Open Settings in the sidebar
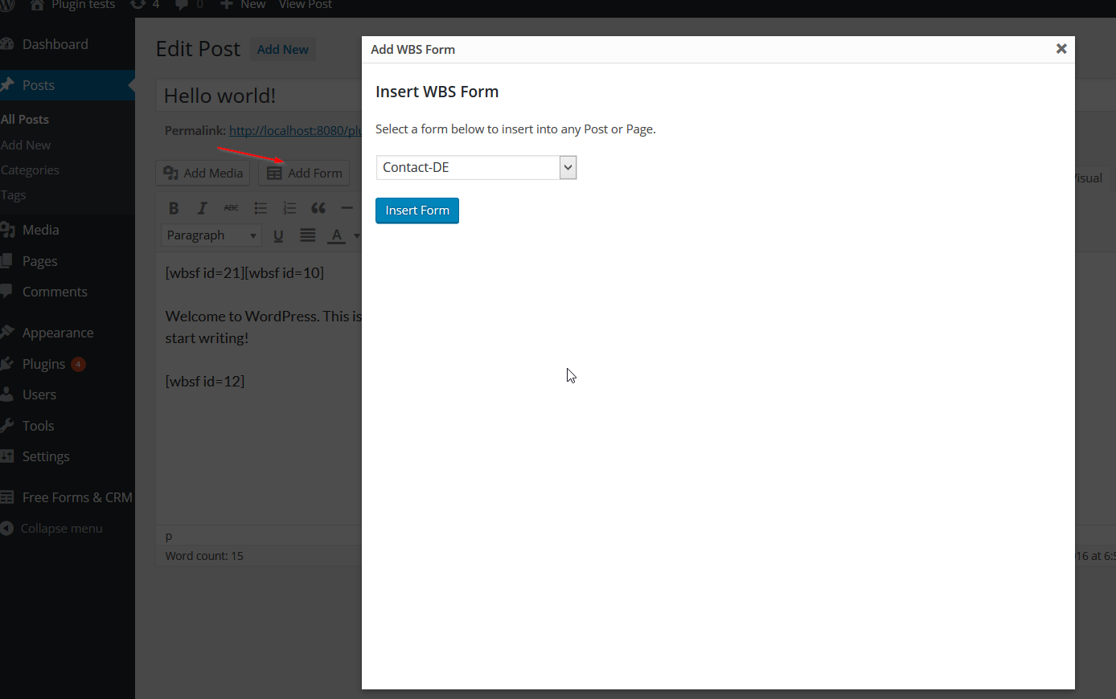This screenshot has height=699, width=1116. tap(46, 456)
